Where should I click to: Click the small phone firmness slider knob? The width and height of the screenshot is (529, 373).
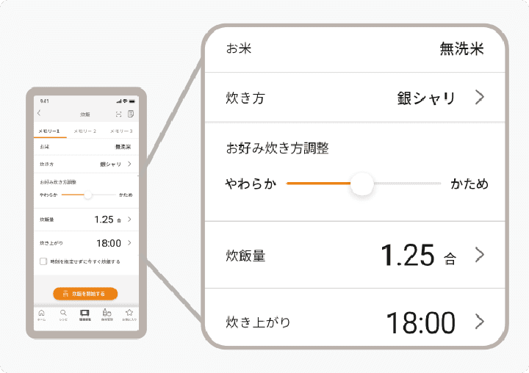click(x=87, y=195)
